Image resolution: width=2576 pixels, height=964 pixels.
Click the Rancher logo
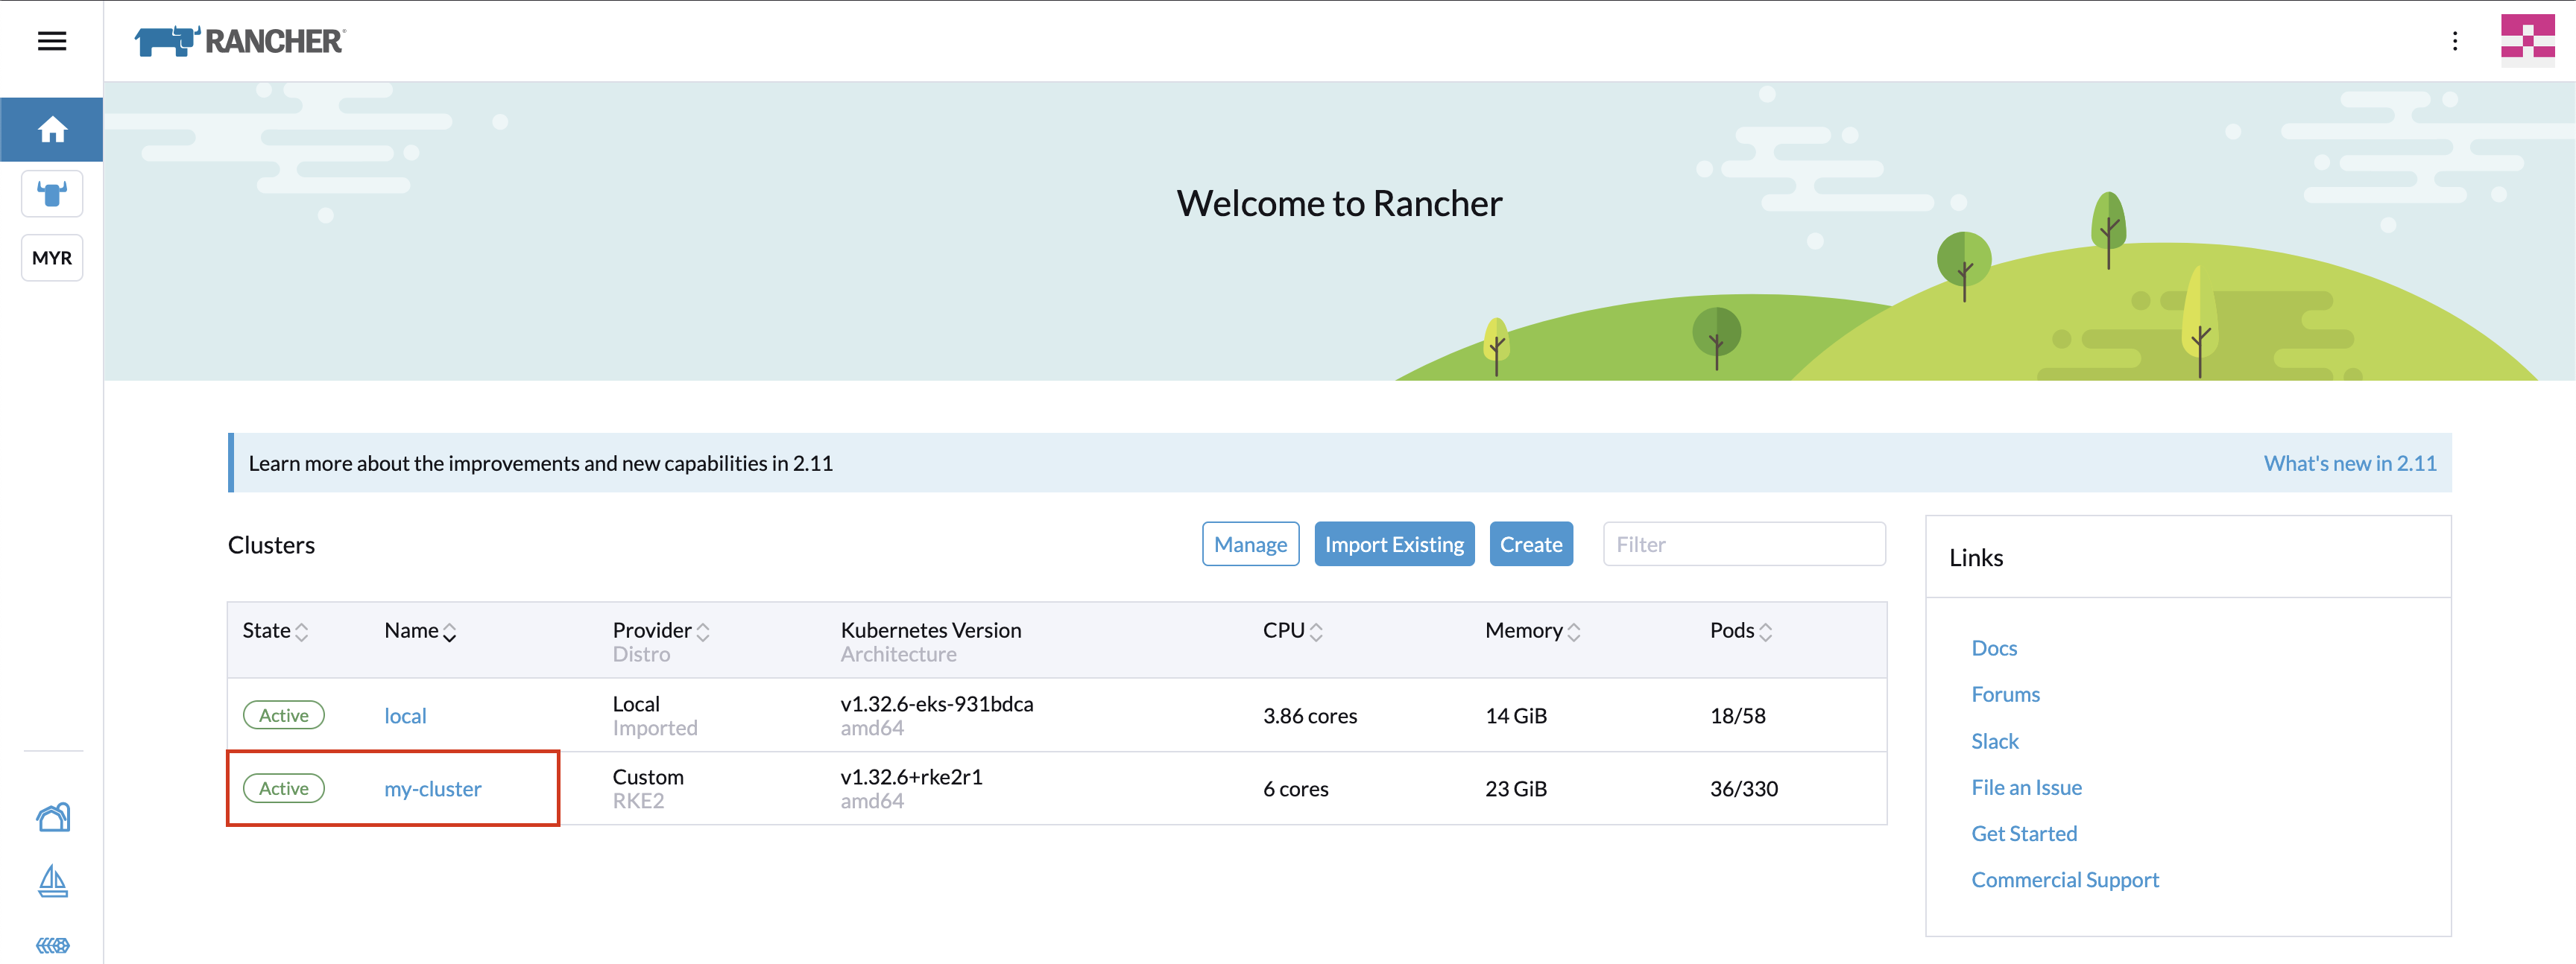(240, 41)
